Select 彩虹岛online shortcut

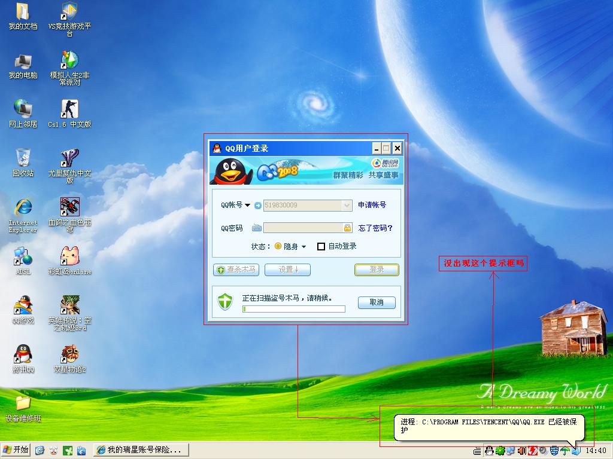[69, 261]
